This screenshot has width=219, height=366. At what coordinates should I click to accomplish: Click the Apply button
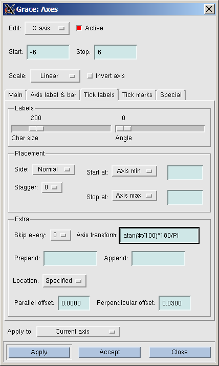[39, 352]
